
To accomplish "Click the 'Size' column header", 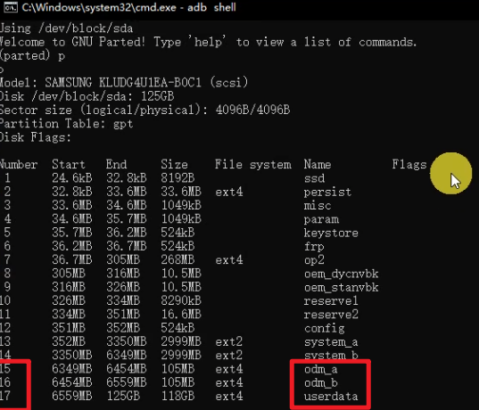I will coord(175,165).
